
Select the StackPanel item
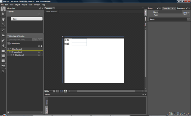19,55
